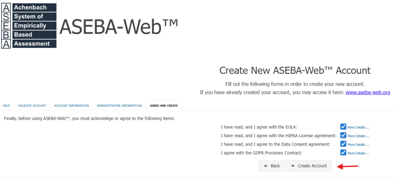Click the ASEBA acronym logo
This screenshot has height=179, width=395.
29,26
